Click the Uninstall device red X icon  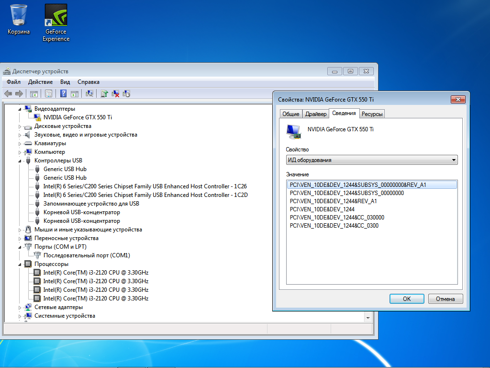[x=115, y=93]
